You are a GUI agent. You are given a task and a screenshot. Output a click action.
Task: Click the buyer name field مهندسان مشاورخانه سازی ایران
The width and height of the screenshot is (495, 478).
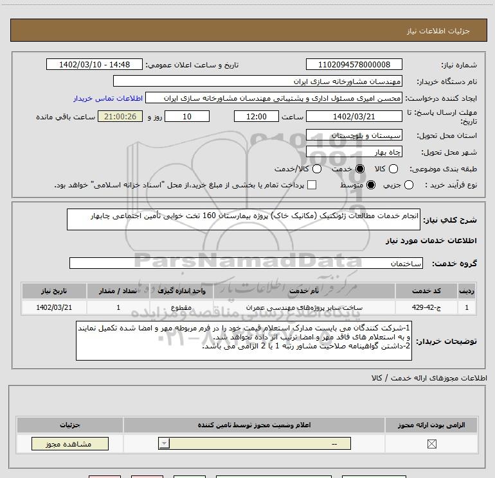[258, 81]
